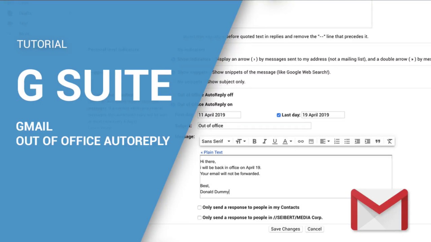Click 'Your email will not be forwarded.' line
This screenshot has width=431, height=242.
point(230,174)
